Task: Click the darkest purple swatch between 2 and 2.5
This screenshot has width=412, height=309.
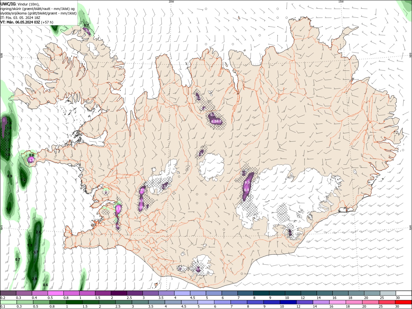Action: (x=118, y=293)
